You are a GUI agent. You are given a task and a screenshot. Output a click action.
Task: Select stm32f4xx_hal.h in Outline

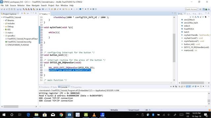tap(191, 23)
